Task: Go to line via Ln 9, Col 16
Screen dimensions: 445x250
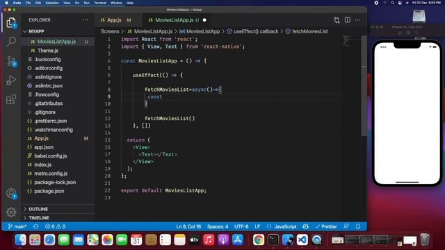Action: [188, 226]
